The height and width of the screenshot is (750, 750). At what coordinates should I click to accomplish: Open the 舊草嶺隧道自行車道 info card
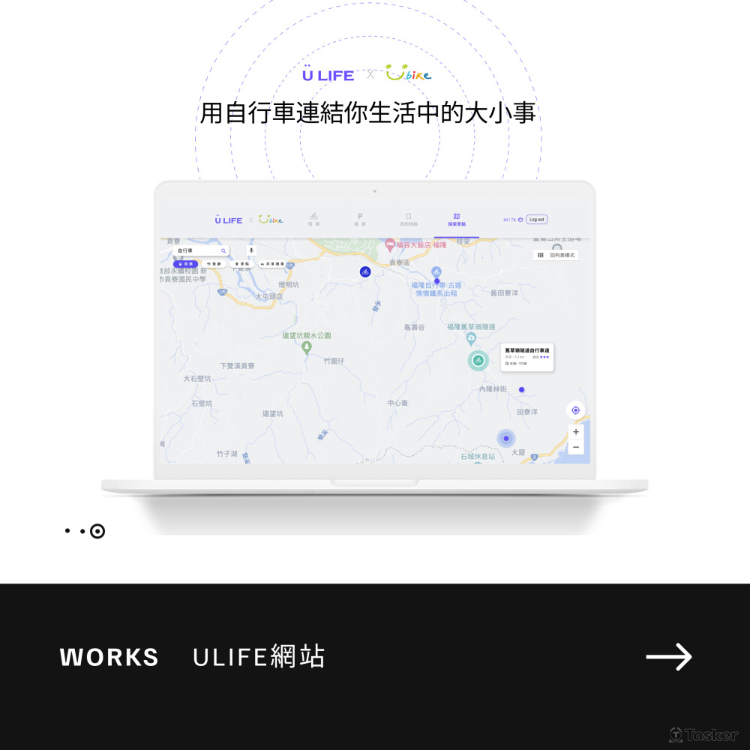527,357
